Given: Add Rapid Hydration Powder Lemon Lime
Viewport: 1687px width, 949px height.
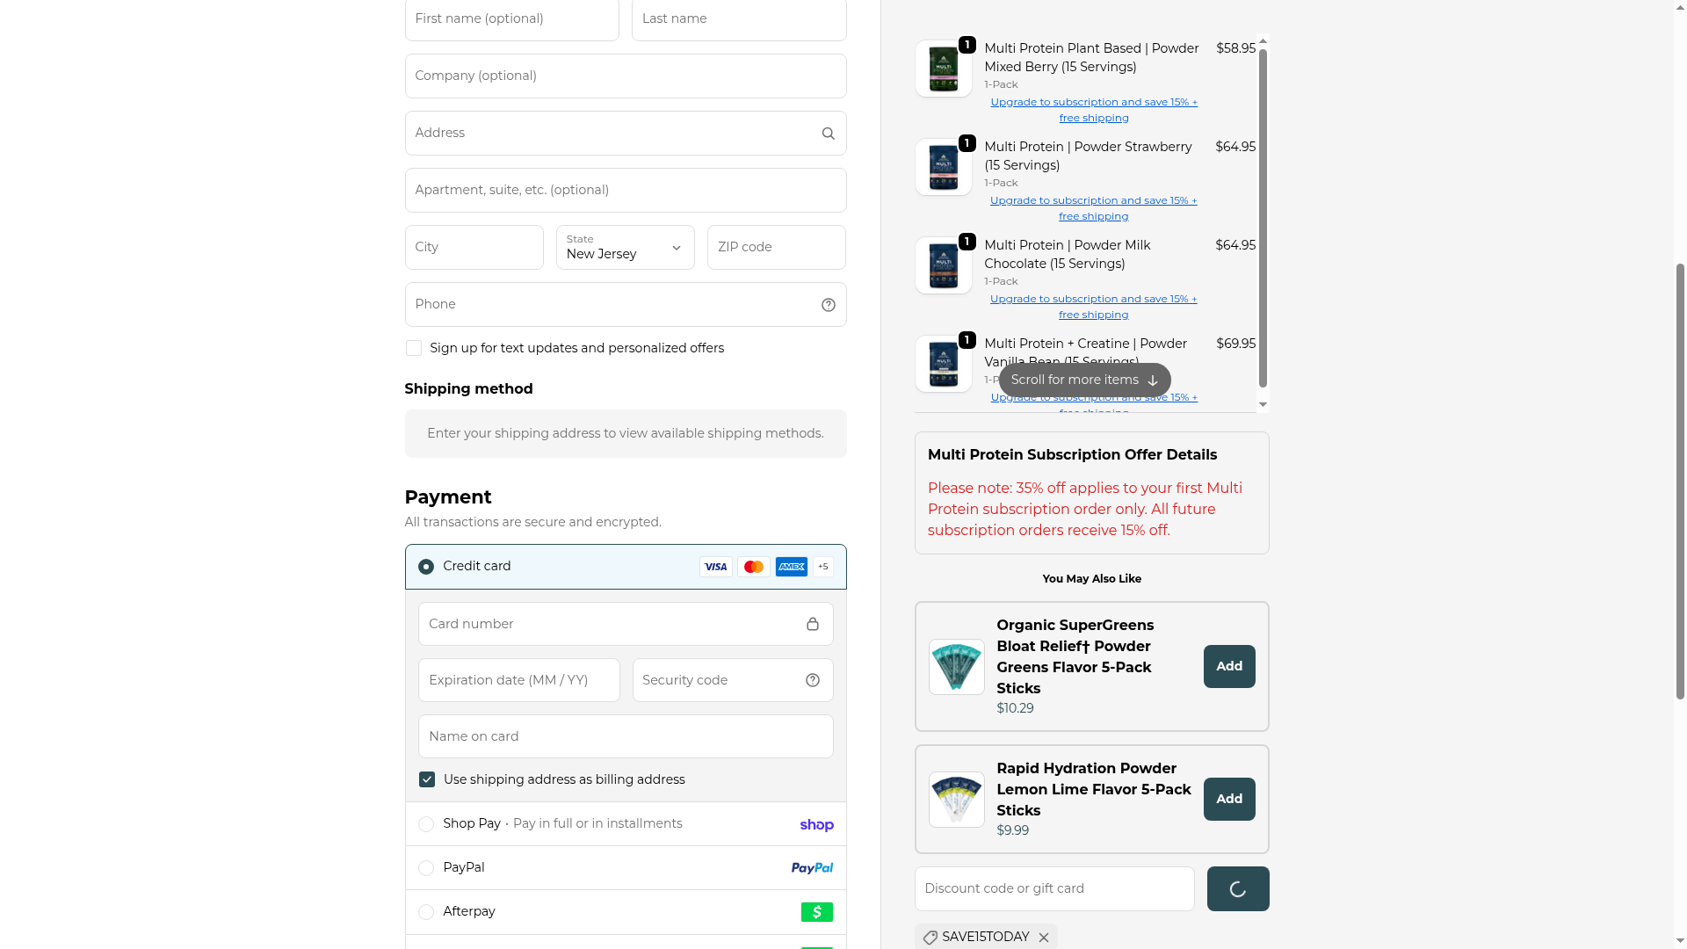Looking at the screenshot, I should tap(1228, 799).
